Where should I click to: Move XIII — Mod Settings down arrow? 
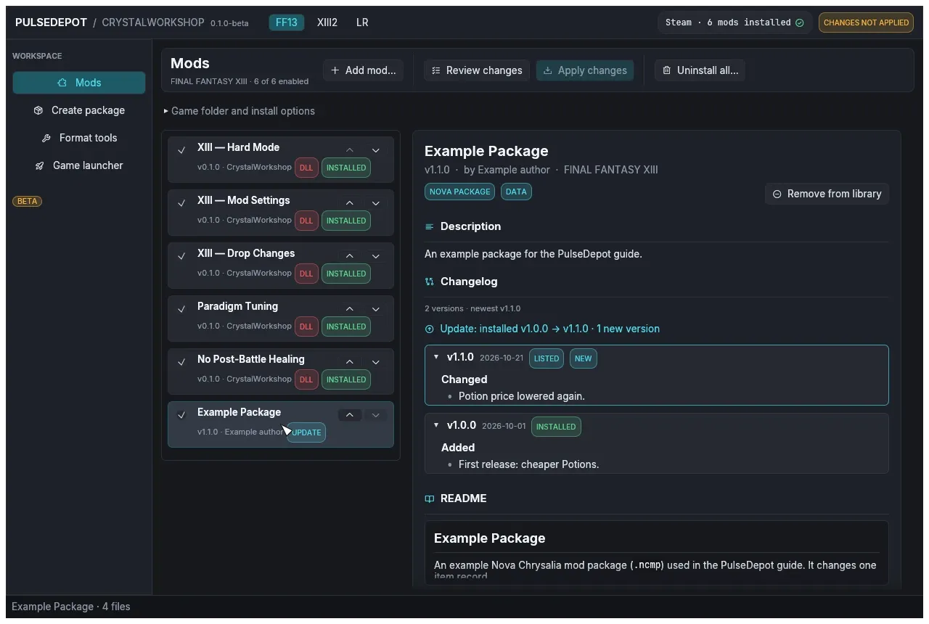coord(375,203)
